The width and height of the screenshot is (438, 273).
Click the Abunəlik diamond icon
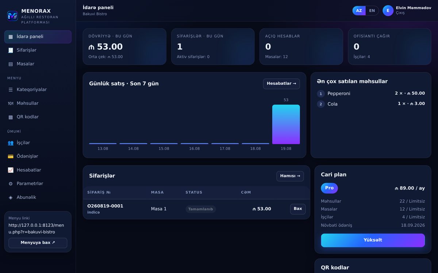pyautogui.click(x=11, y=197)
